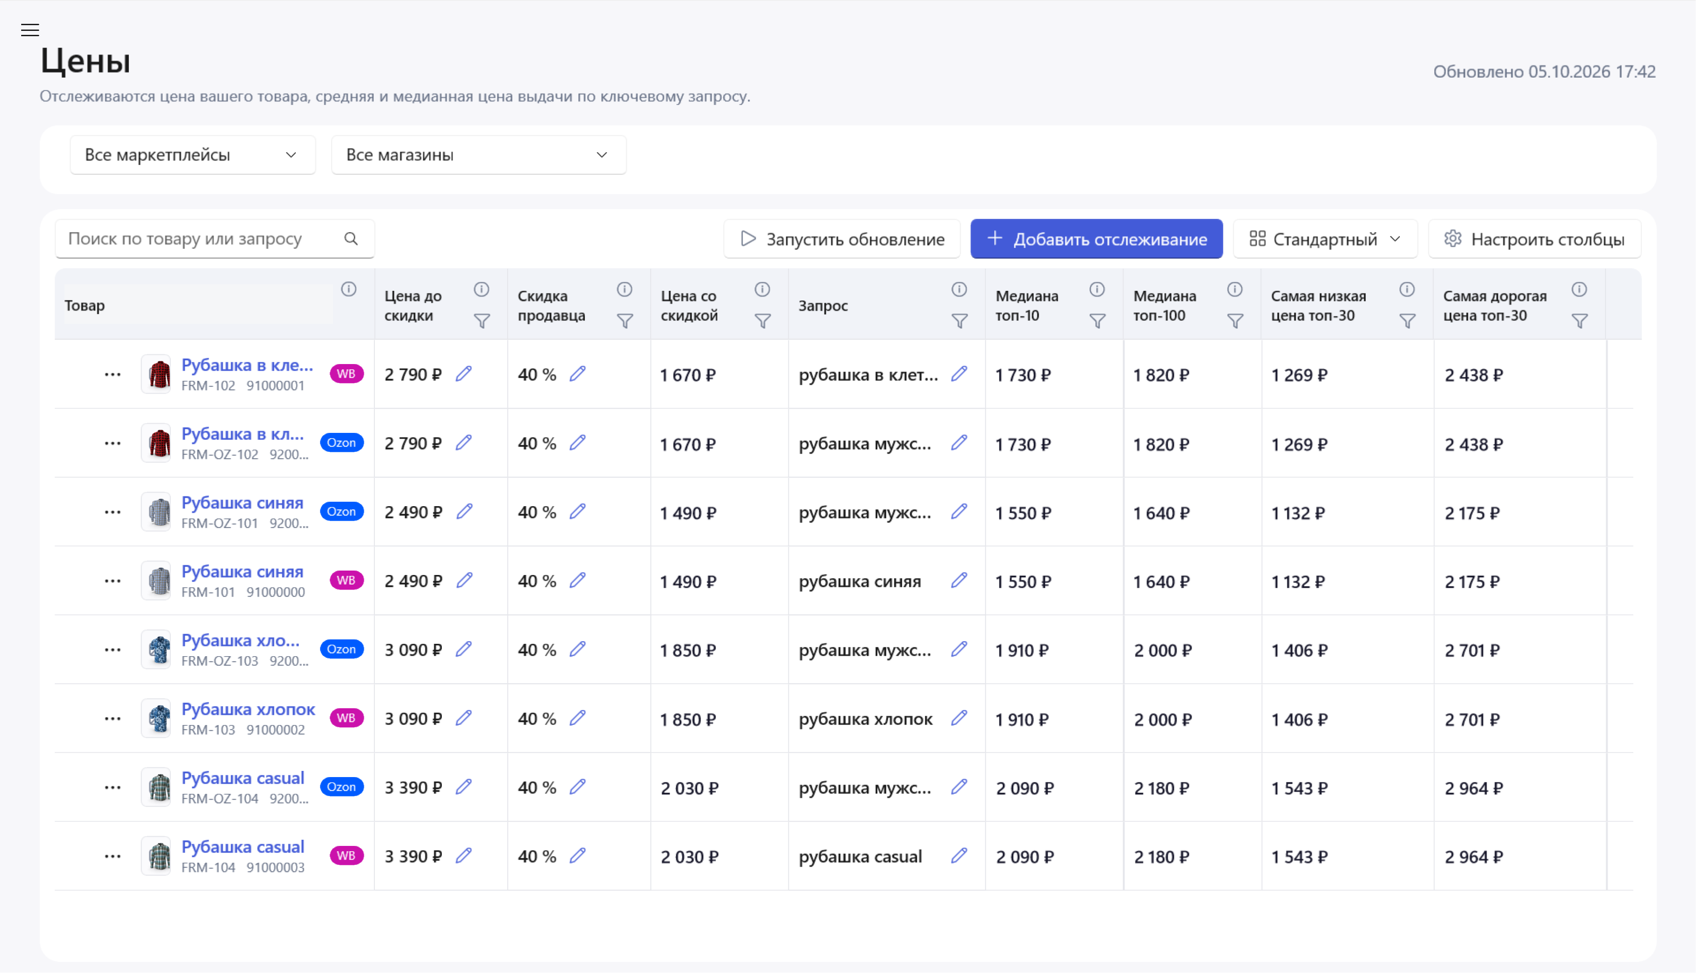Click Запустить обновление button
1696x973 pixels.
pyautogui.click(x=842, y=239)
